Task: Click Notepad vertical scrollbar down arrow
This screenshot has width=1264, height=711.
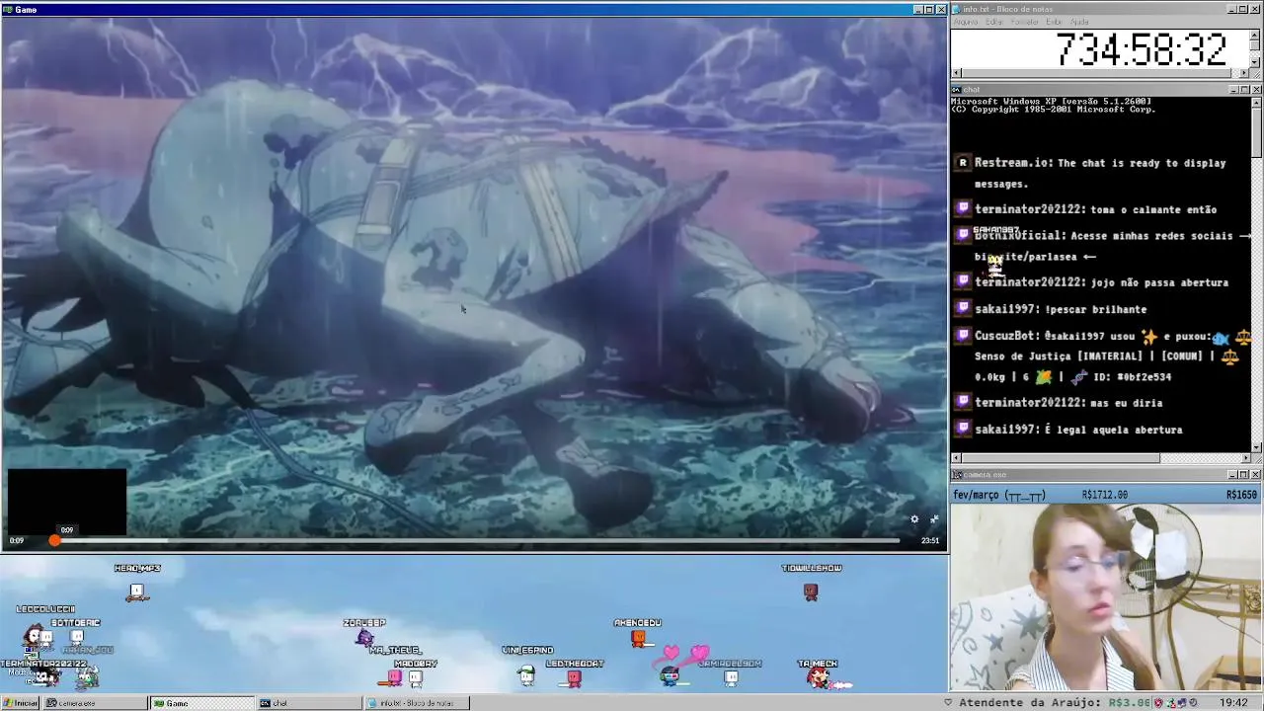Action: pos(1256,61)
